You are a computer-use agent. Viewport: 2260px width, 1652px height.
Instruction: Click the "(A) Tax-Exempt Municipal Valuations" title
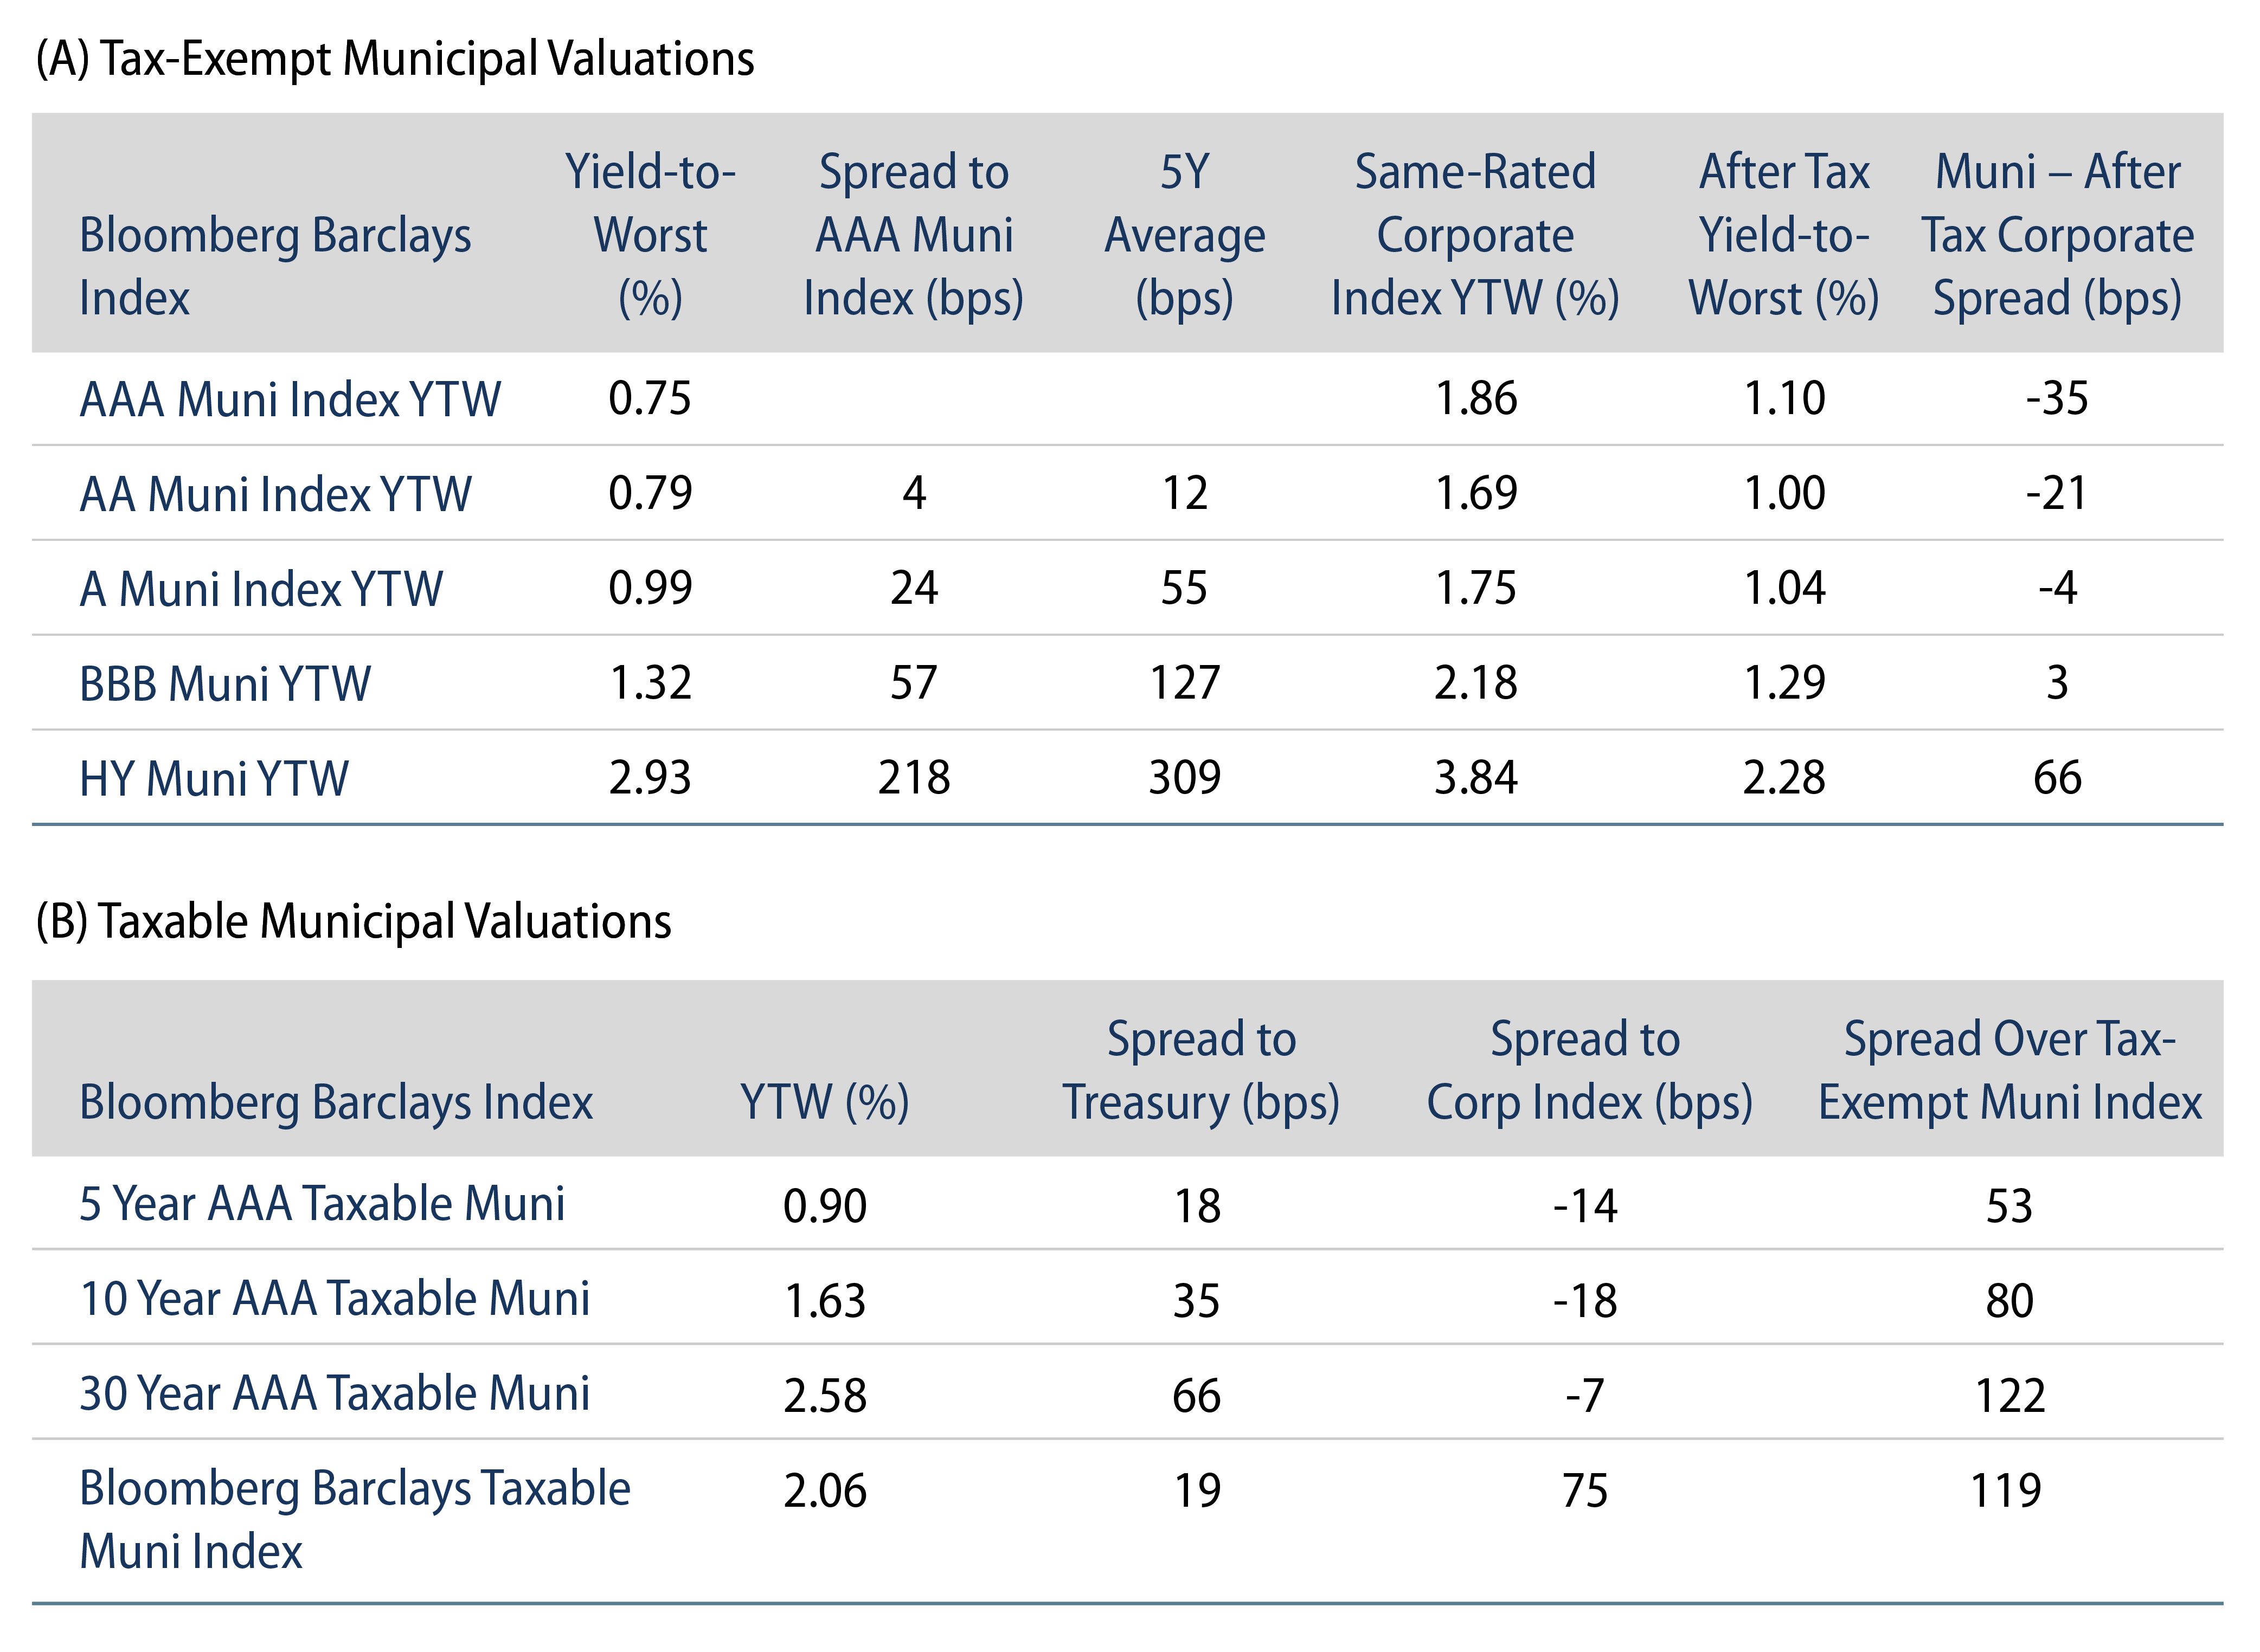click(394, 59)
